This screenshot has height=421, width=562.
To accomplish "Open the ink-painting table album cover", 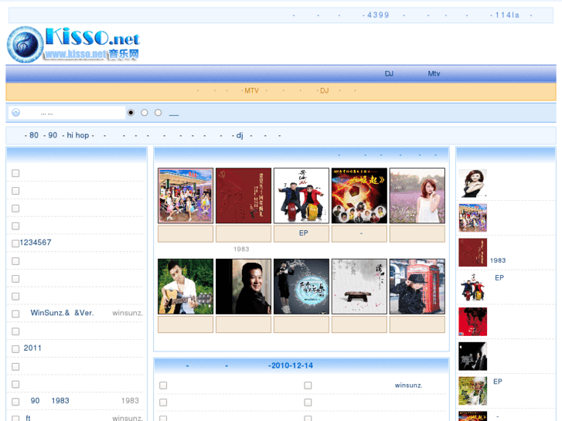I will point(359,287).
